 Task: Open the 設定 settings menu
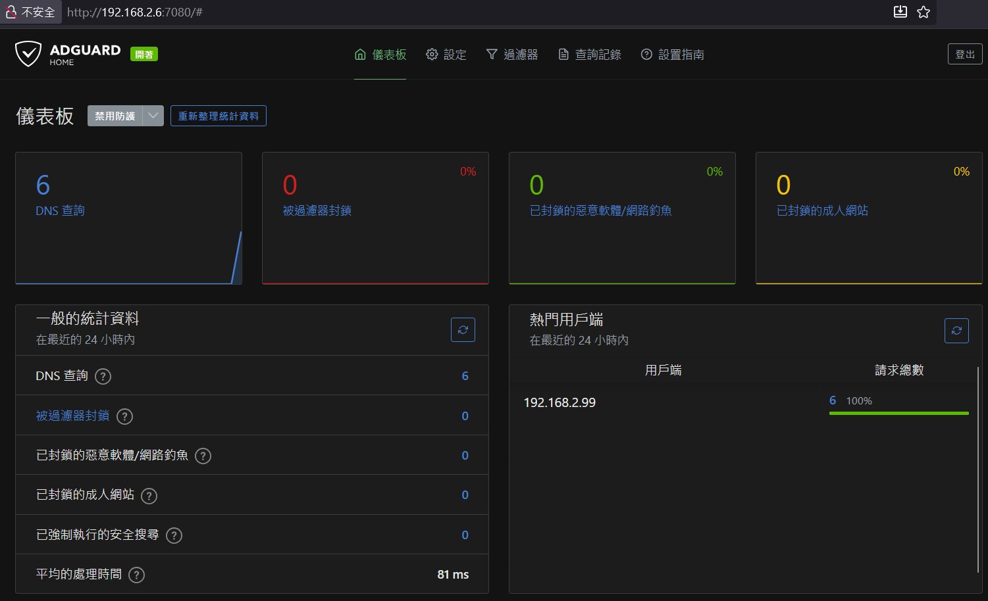pos(446,55)
